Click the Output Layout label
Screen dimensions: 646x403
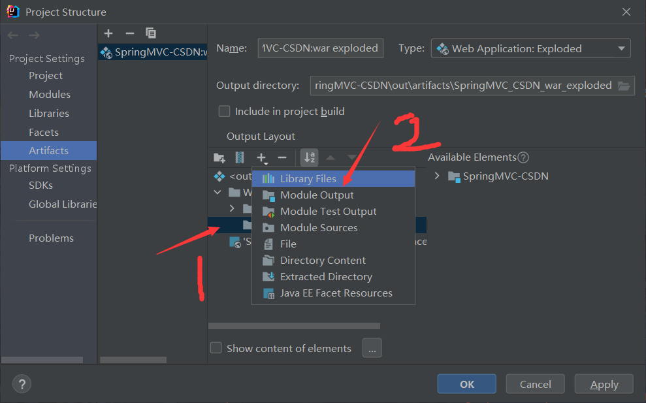(x=261, y=137)
